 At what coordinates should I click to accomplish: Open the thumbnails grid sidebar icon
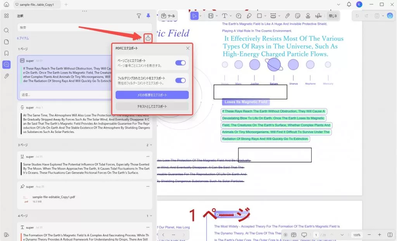(x=6, y=16)
